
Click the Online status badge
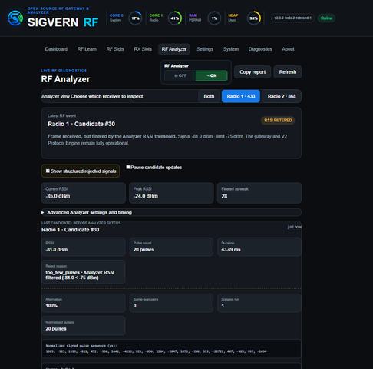click(326, 18)
